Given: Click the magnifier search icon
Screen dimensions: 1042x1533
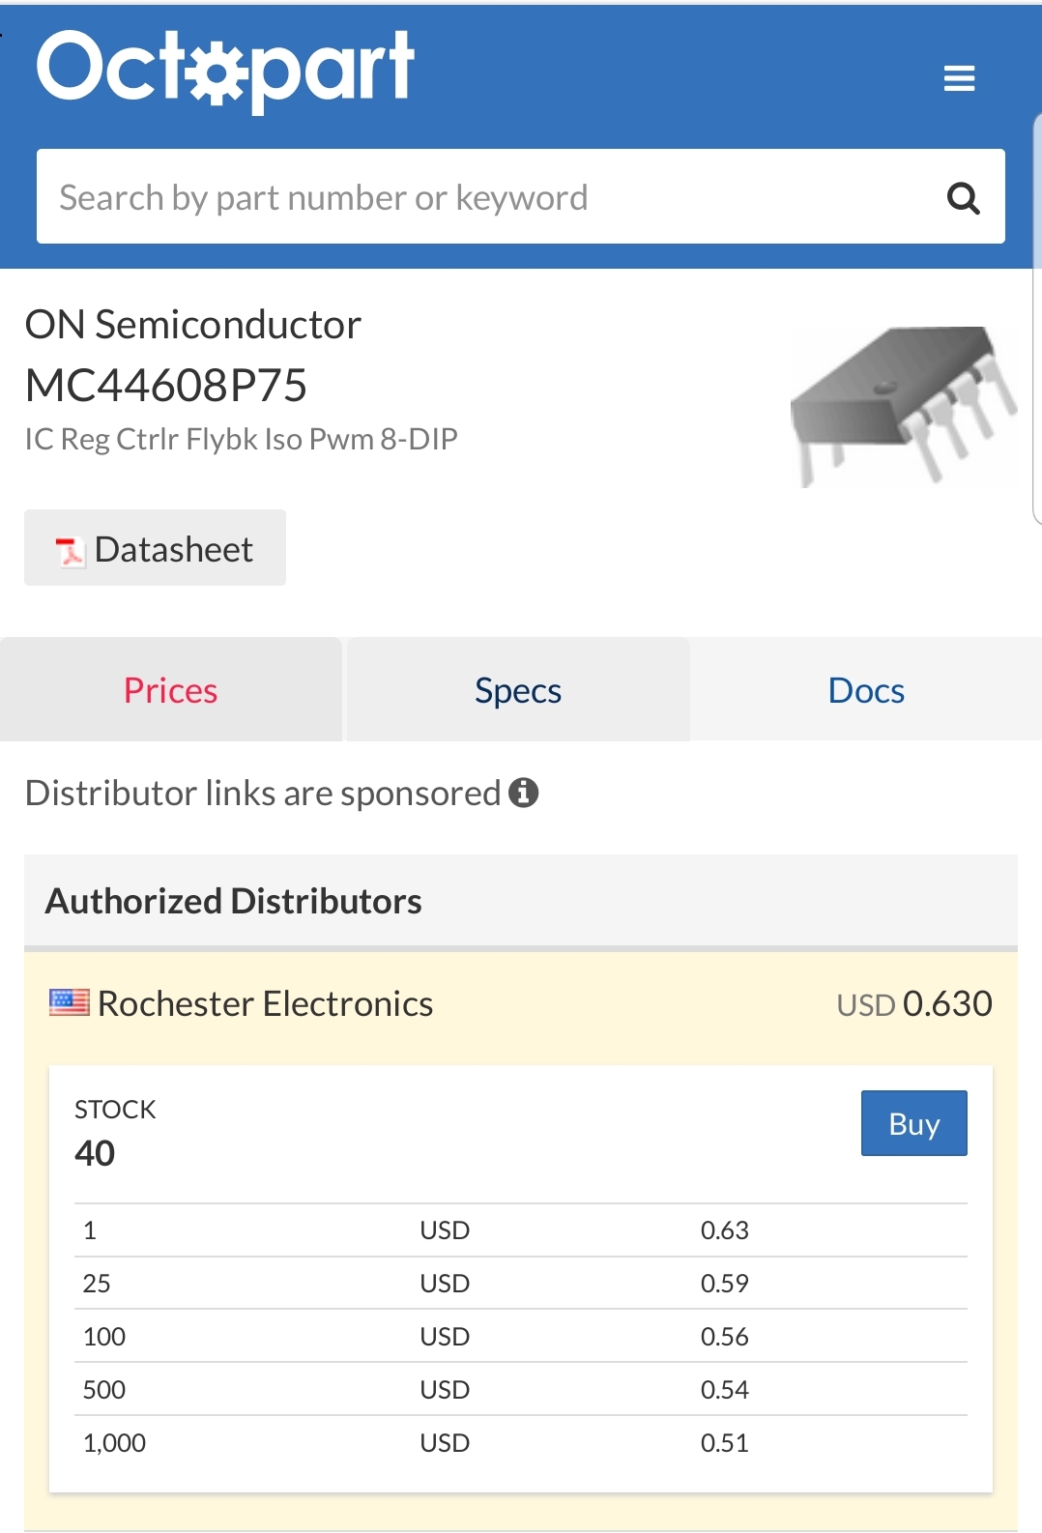Looking at the screenshot, I should point(963,198).
